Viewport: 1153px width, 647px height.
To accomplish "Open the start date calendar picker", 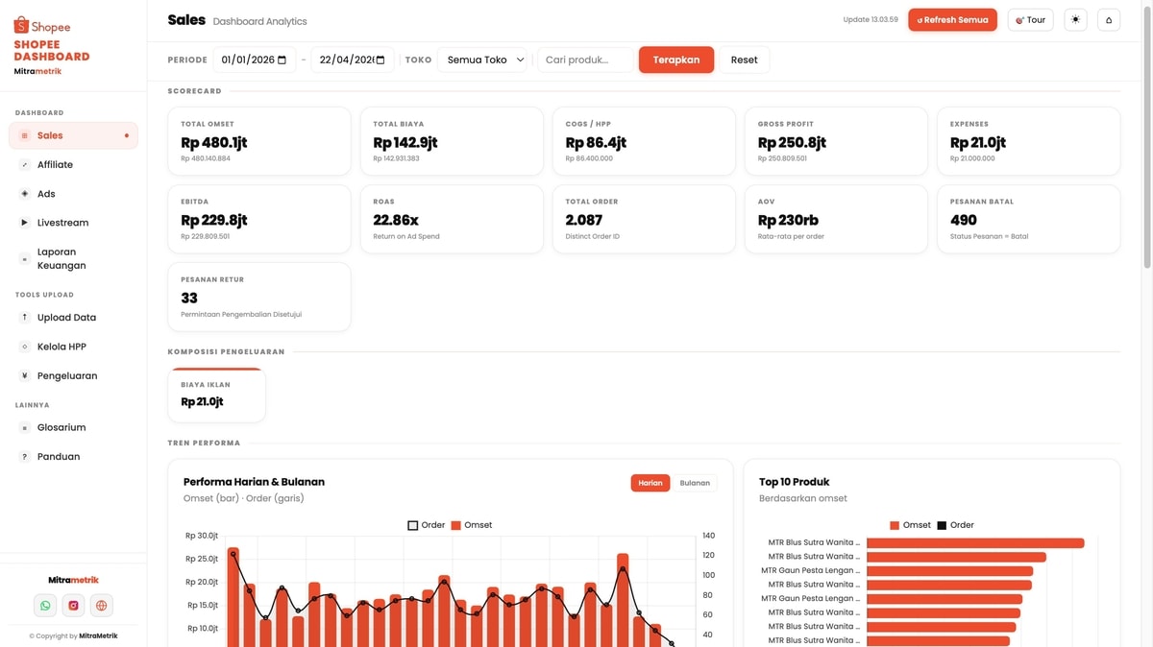I will pos(282,60).
